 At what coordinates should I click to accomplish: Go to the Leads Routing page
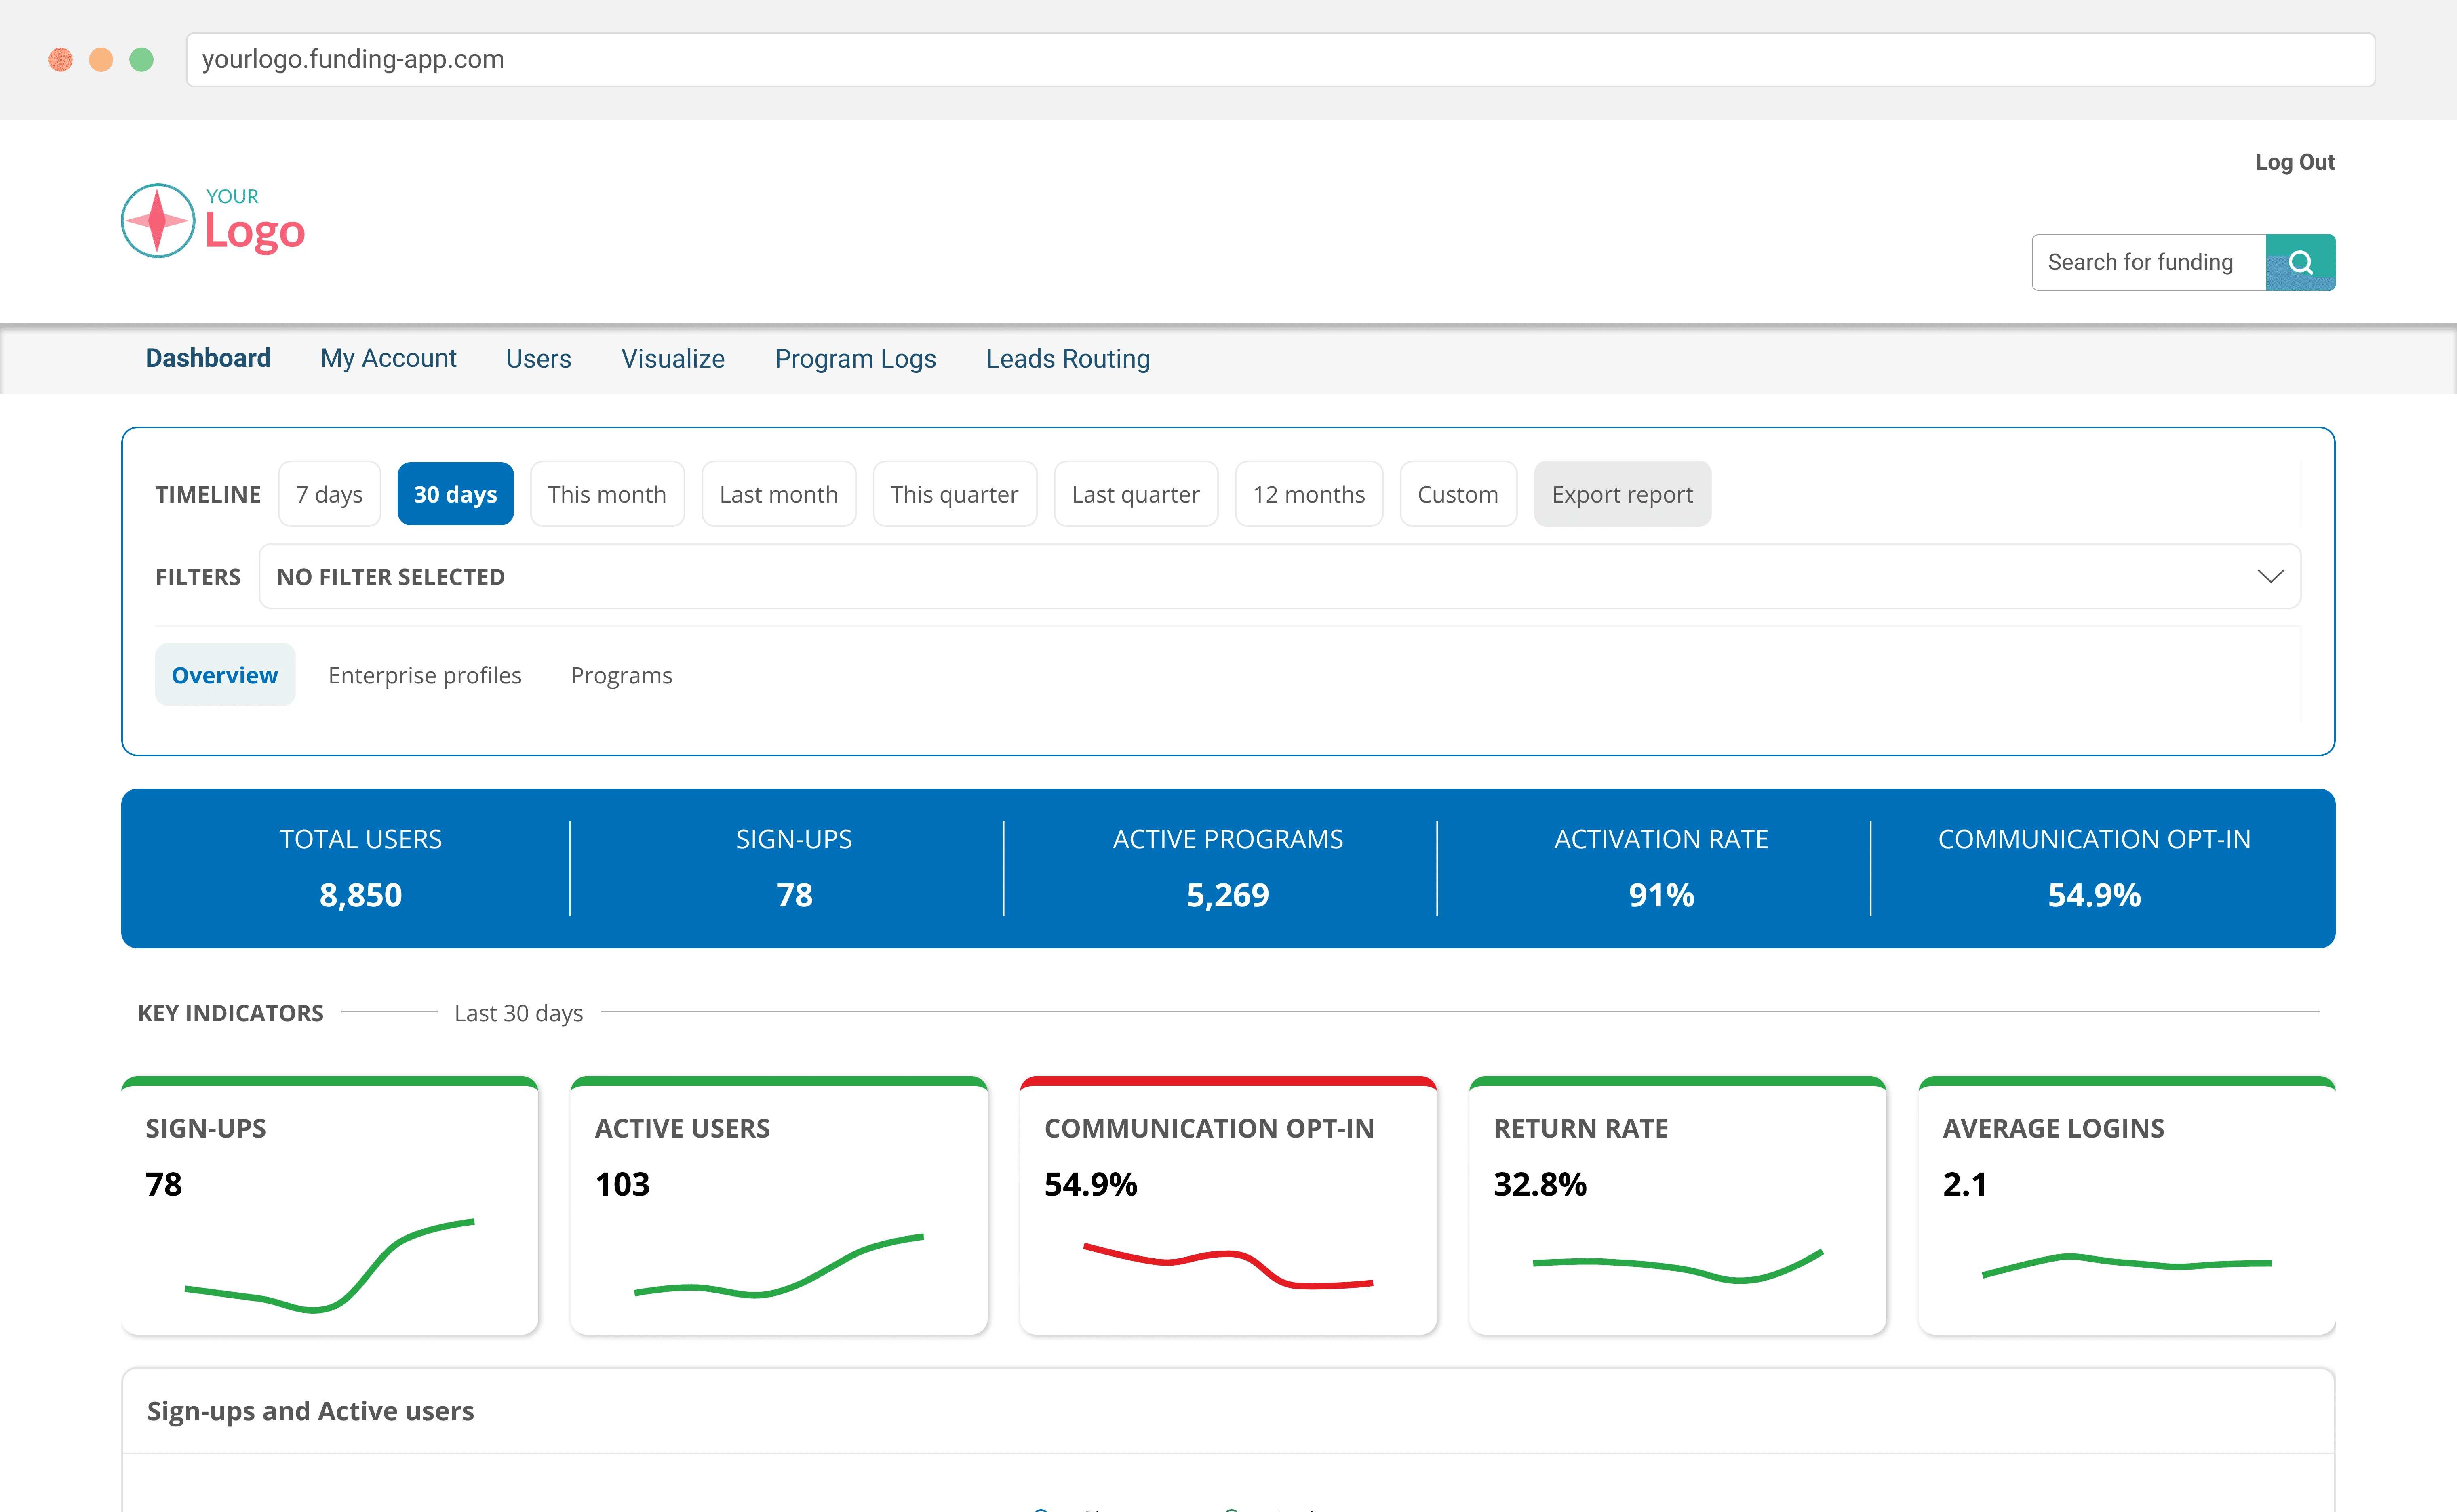[1067, 358]
